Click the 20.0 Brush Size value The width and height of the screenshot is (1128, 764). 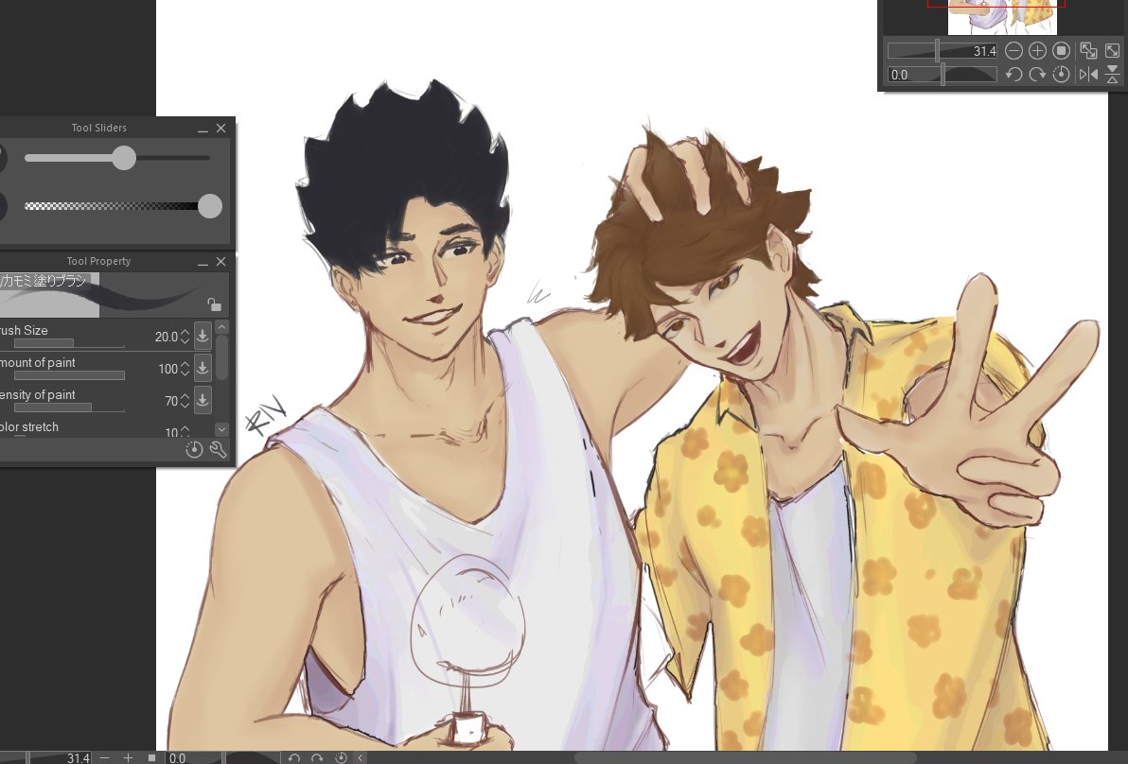[x=166, y=337]
